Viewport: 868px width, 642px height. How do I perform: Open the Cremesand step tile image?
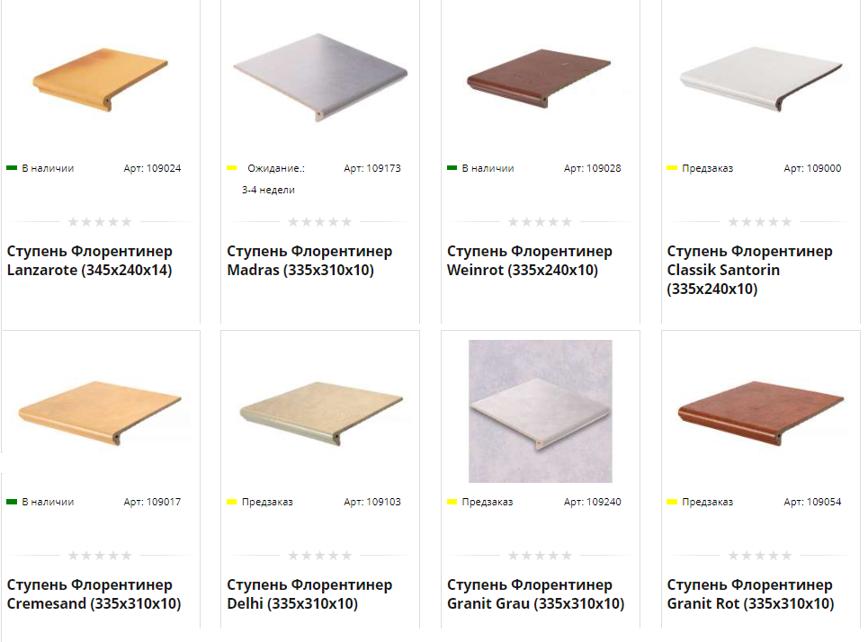tap(100, 413)
